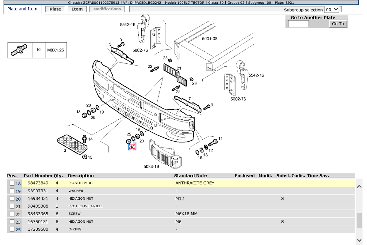The width and height of the screenshot is (367, 245).
Task: Click the Part Number column header
Action: 38,175
